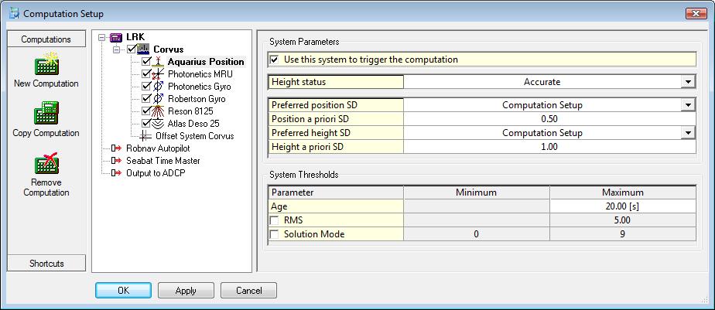Select the Seabat Time Master icon
This screenshot has height=310, width=715.
tap(117, 161)
